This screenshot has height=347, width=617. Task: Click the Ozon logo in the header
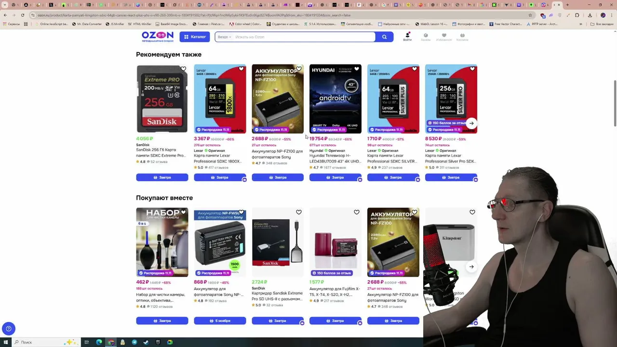click(157, 37)
